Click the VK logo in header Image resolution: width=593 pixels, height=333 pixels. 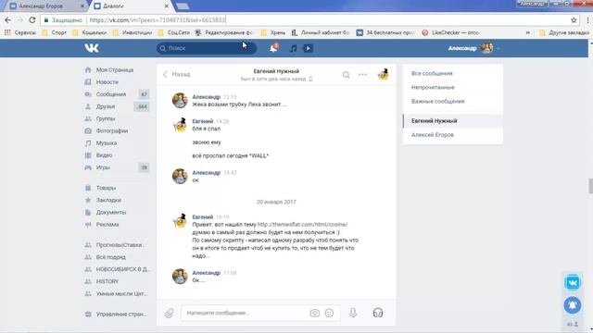(x=92, y=48)
